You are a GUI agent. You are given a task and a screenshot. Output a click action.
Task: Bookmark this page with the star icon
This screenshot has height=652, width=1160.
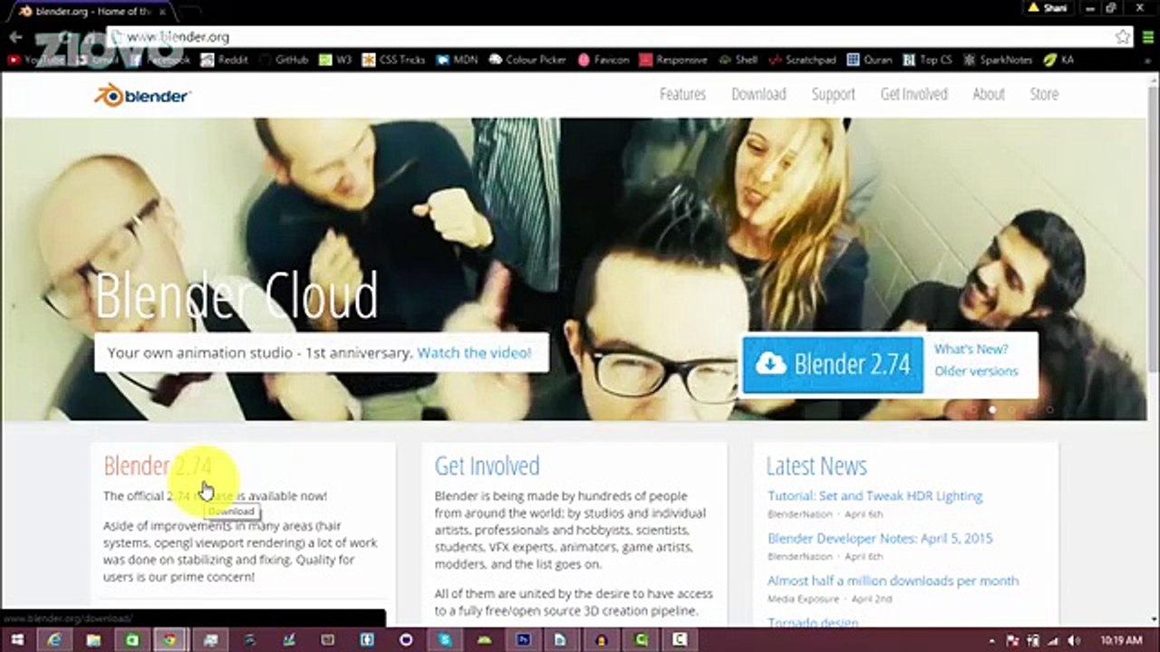tap(1123, 37)
